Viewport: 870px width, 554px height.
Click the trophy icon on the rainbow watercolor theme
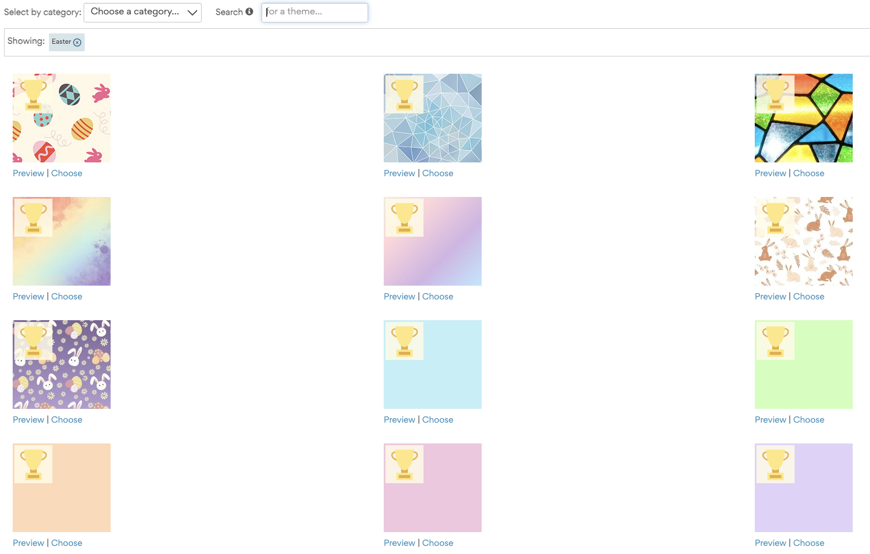click(33, 217)
